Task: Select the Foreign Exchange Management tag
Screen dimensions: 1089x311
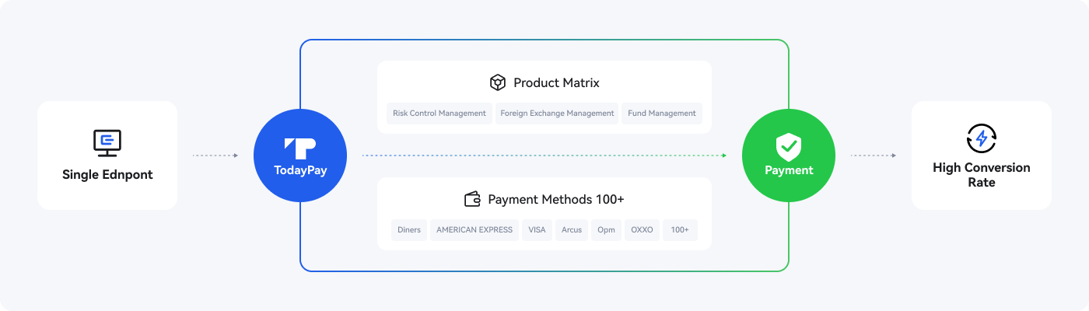Action: [x=557, y=114]
